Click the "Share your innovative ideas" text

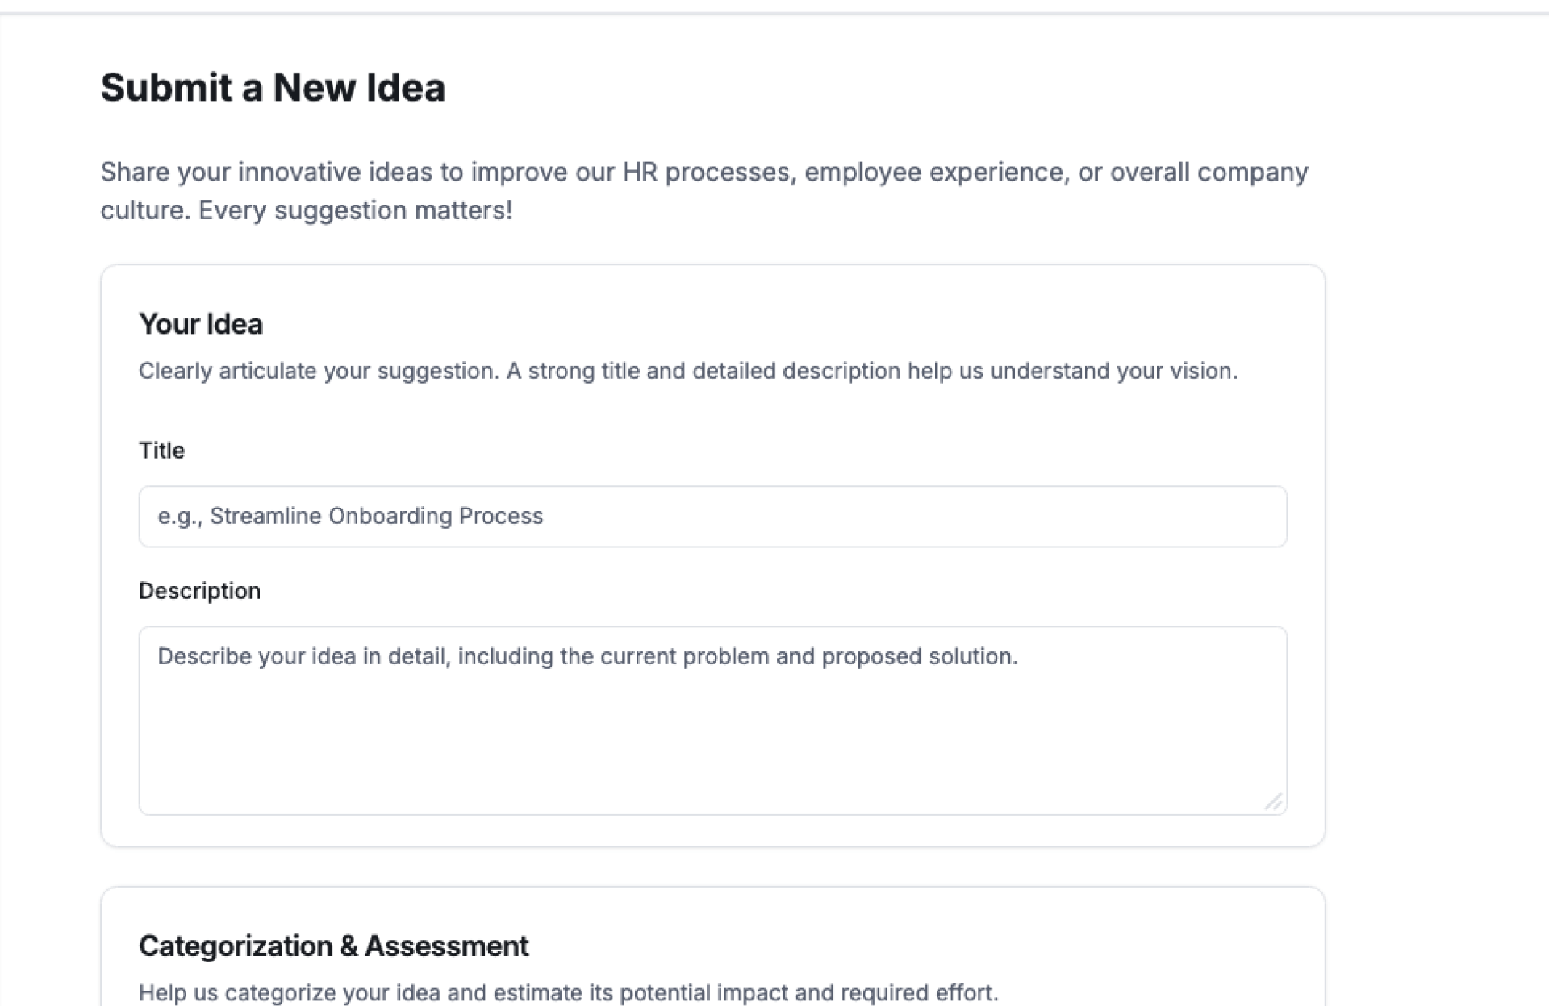pyautogui.click(x=266, y=172)
